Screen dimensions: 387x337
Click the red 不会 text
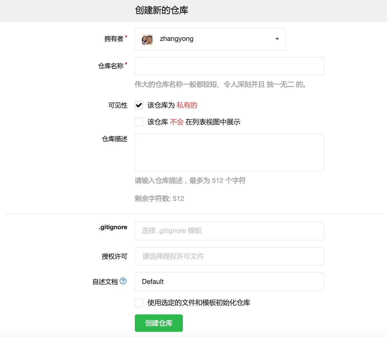click(x=176, y=122)
